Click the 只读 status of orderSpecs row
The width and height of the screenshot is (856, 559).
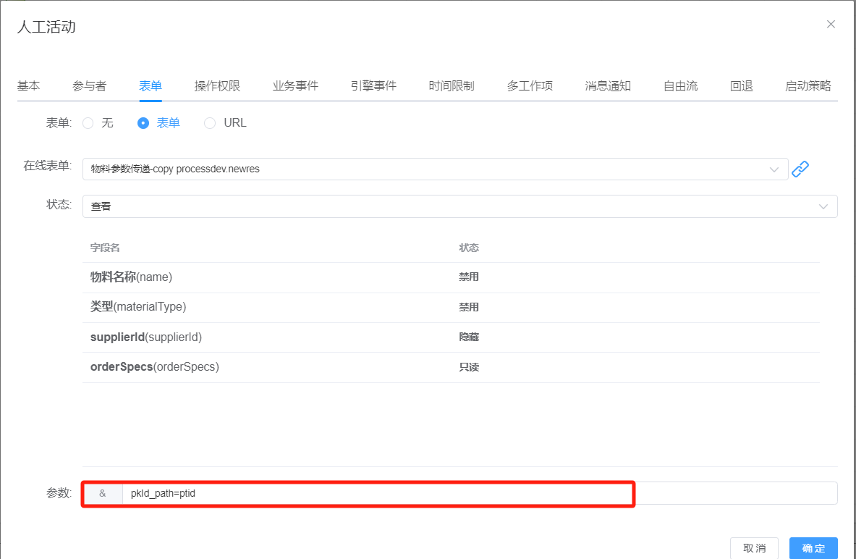(469, 367)
